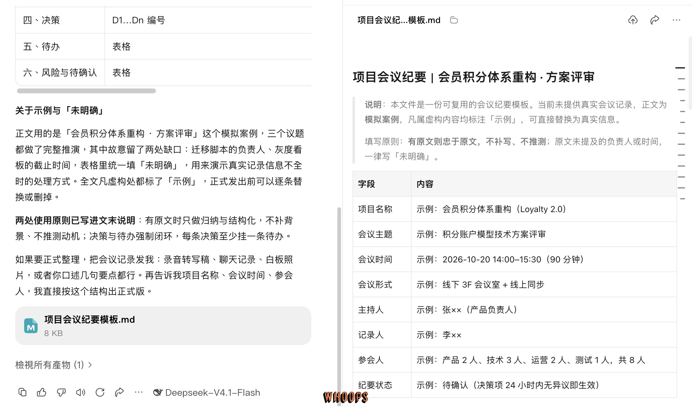
Task: Select the 会议主题 field cell
Action: pos(382,234)
